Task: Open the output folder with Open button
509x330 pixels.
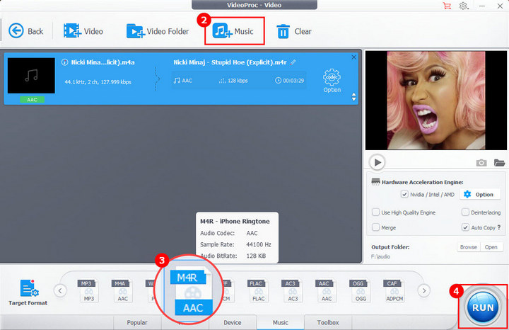Action: (x=491, y=247)
